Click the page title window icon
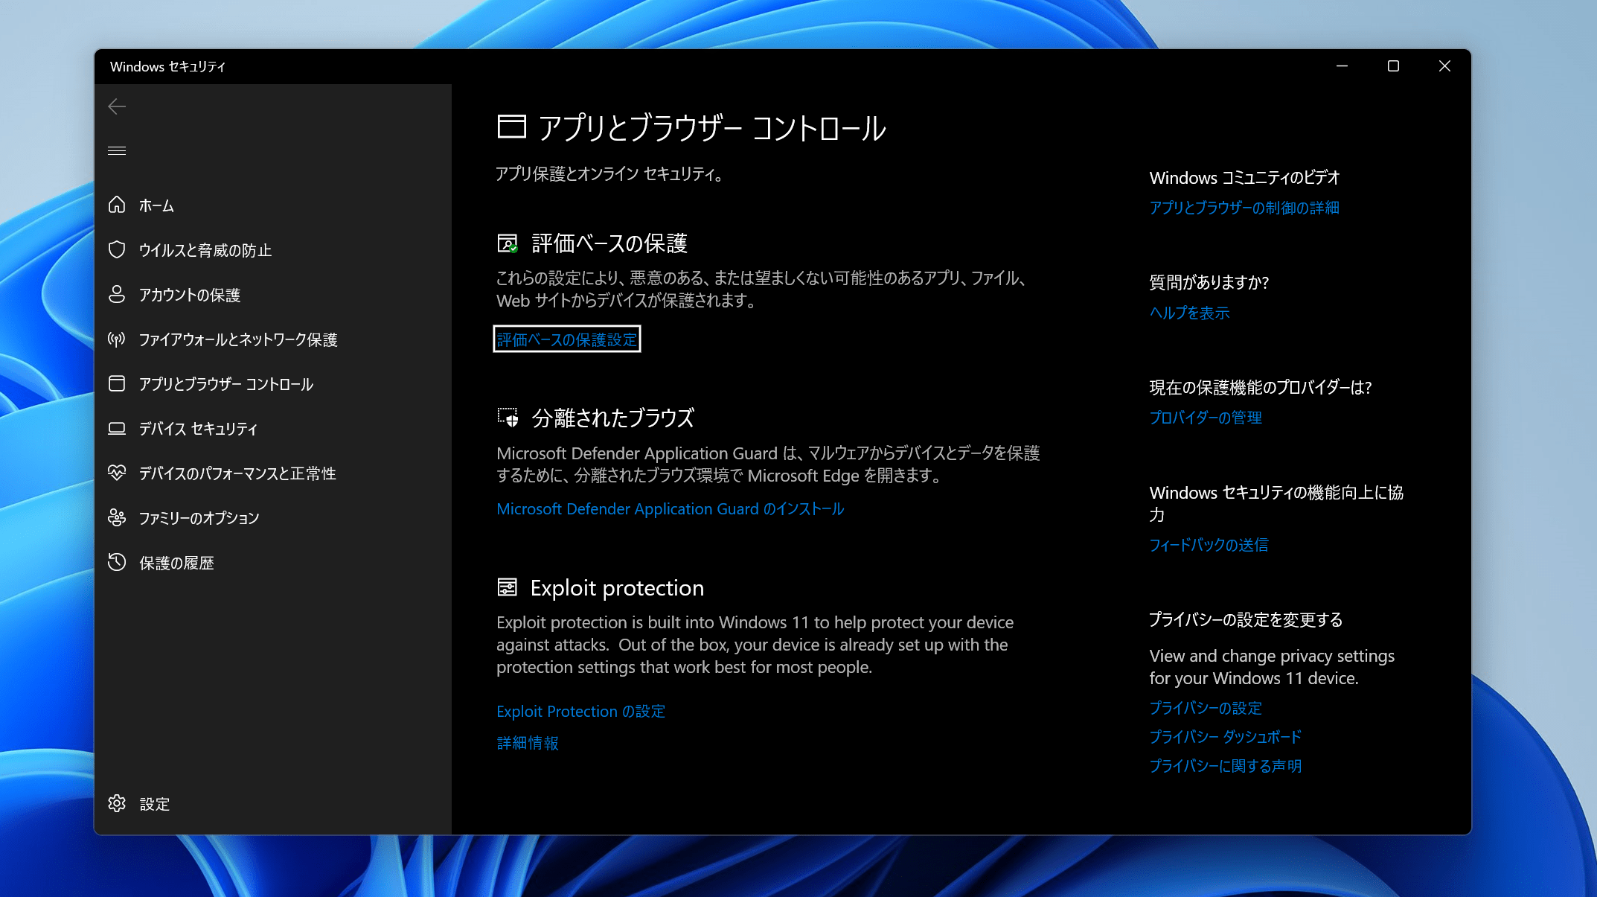 [511, 127]
